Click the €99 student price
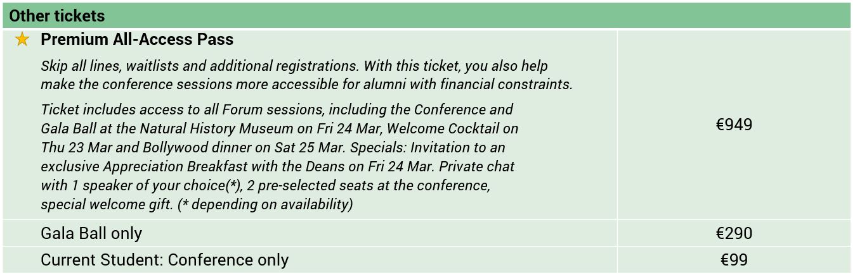Viewport: 855px width, 275px height. [x=733, y=260]
